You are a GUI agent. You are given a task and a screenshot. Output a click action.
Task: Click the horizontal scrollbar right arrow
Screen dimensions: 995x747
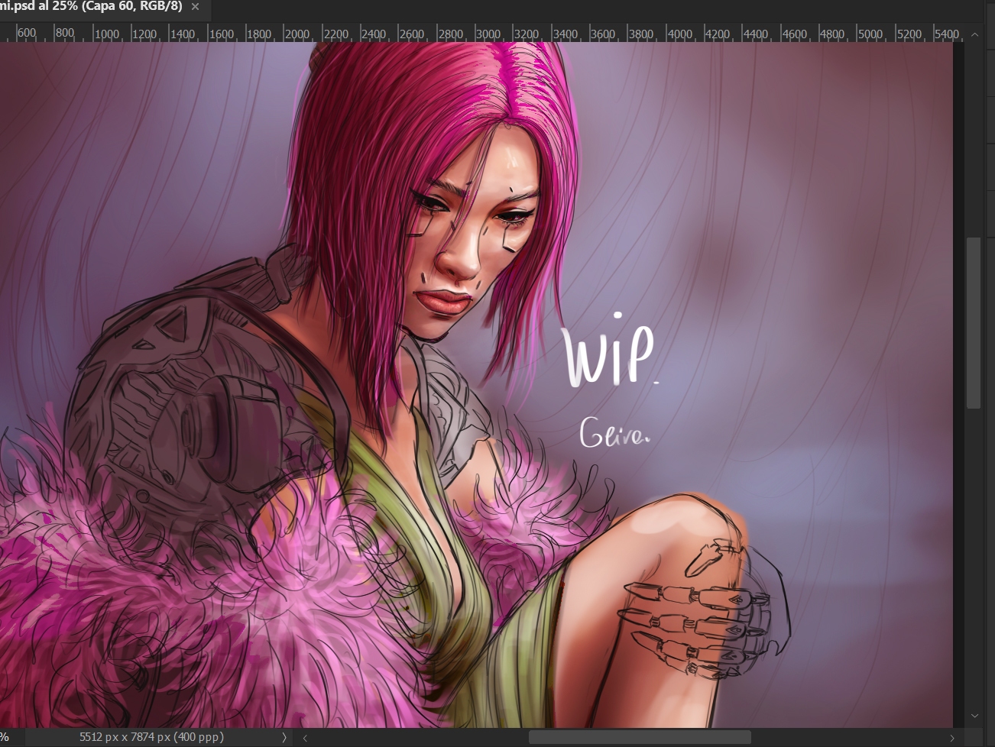point(952,738)
